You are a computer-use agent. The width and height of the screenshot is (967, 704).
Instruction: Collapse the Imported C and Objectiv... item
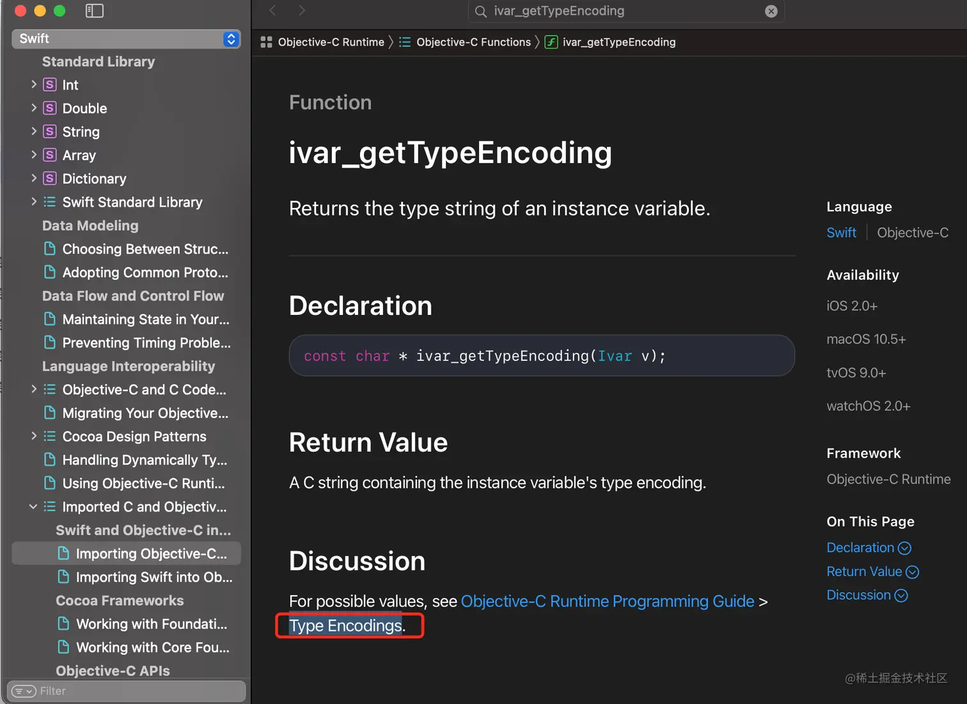coord(33,506)
